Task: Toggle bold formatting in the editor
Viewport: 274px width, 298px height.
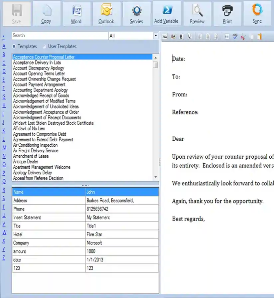Action: click(x=181, y=37)
